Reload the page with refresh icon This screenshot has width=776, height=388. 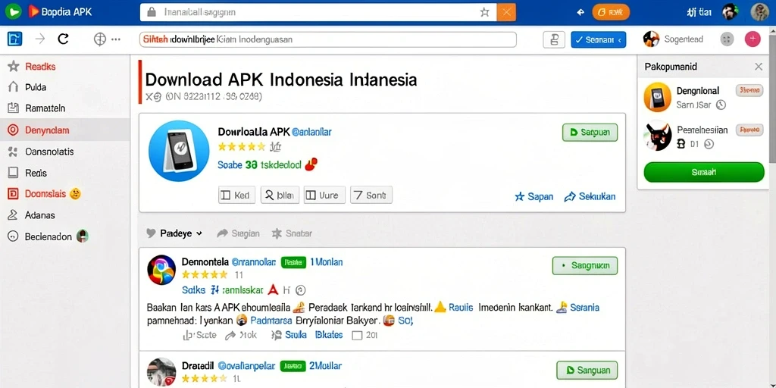tap(63, 39)
